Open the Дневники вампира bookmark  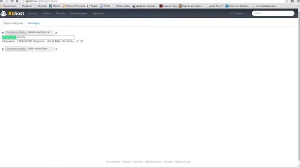point(145,6)
